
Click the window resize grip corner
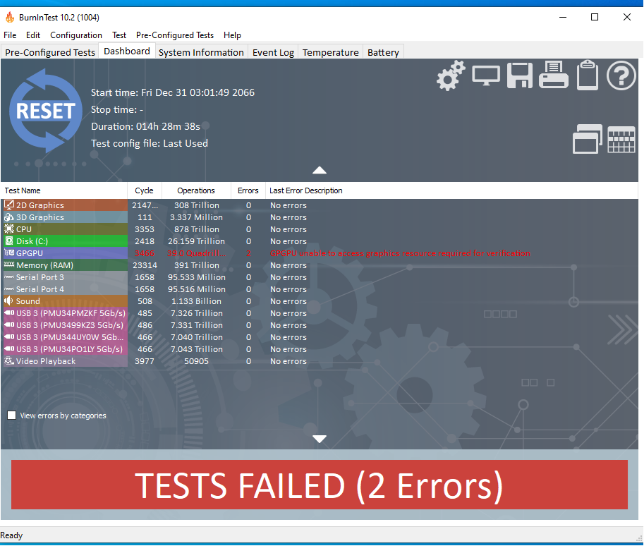coord(638,538)
